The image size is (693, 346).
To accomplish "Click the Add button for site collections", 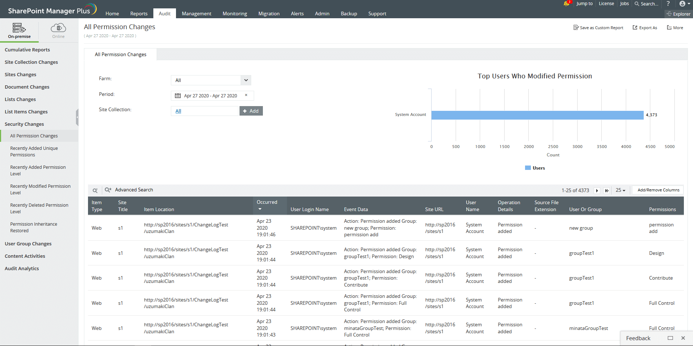I will click(251, 110).
